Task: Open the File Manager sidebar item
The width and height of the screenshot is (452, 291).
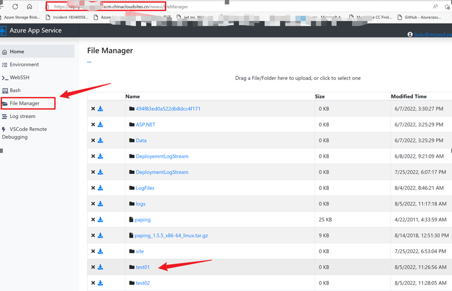Action: [x=25, y=103]
